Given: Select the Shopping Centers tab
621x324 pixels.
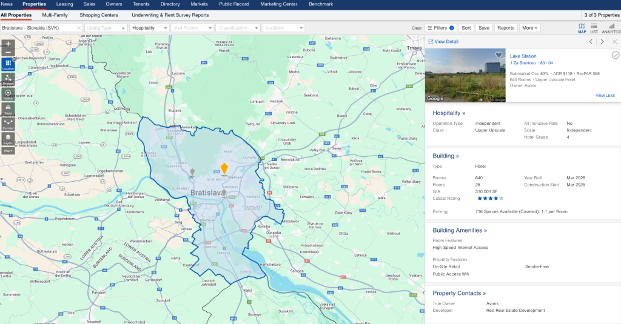Looking at the screenshot, I should [x=99, y=15].
